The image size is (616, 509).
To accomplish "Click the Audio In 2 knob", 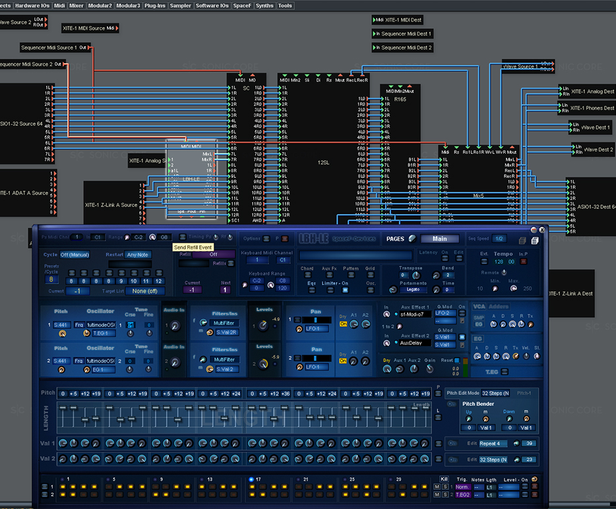I will pos(175,362).
